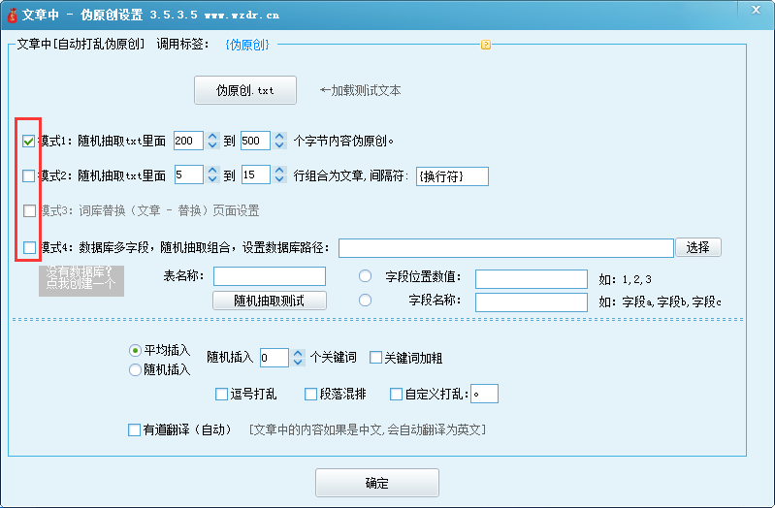Image resolution: width=775 pixels, height=508 pixels.
Task: Select 平均插入 radio option
Action: [x=135, y=351]
